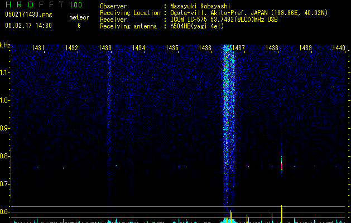Click the 1439 time marker

305,48
